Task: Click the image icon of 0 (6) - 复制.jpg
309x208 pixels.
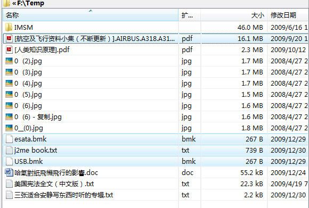Action: tap(9, 117)
